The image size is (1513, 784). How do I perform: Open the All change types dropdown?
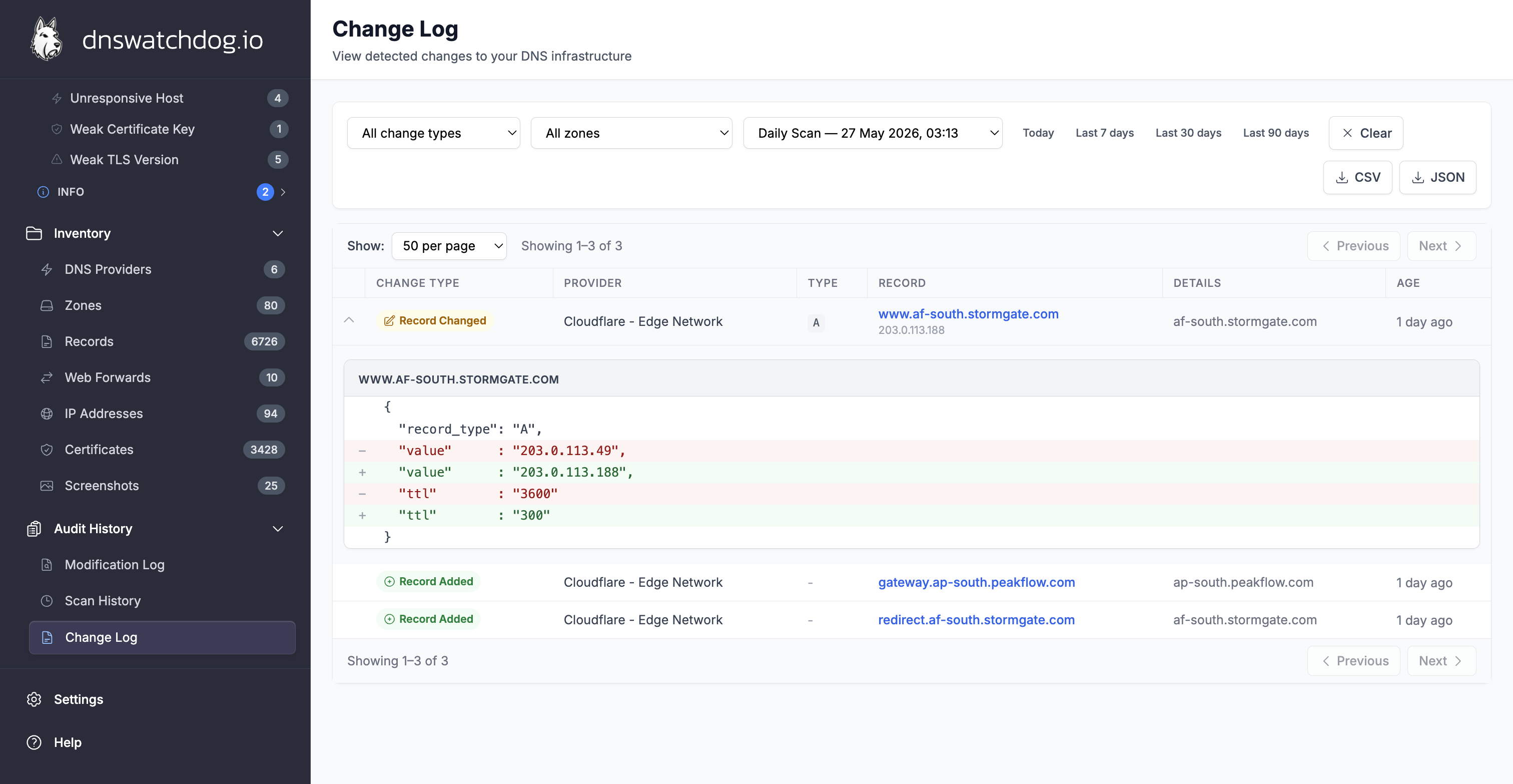pyautogui.click(x=433, y=133)
